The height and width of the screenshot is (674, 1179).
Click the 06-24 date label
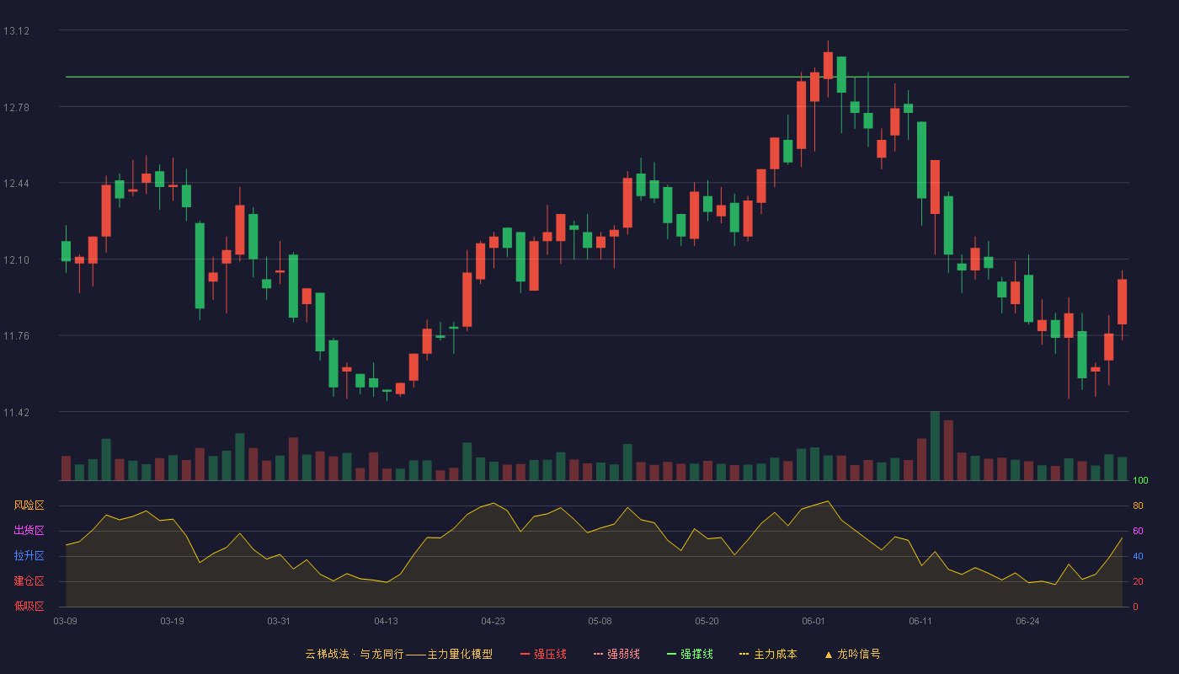[x=1027, y=621]
